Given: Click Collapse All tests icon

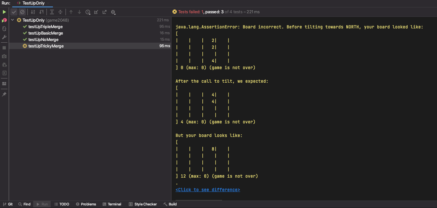Looking at the screenshot, I should pyautogui.click(x=60, y=12).
